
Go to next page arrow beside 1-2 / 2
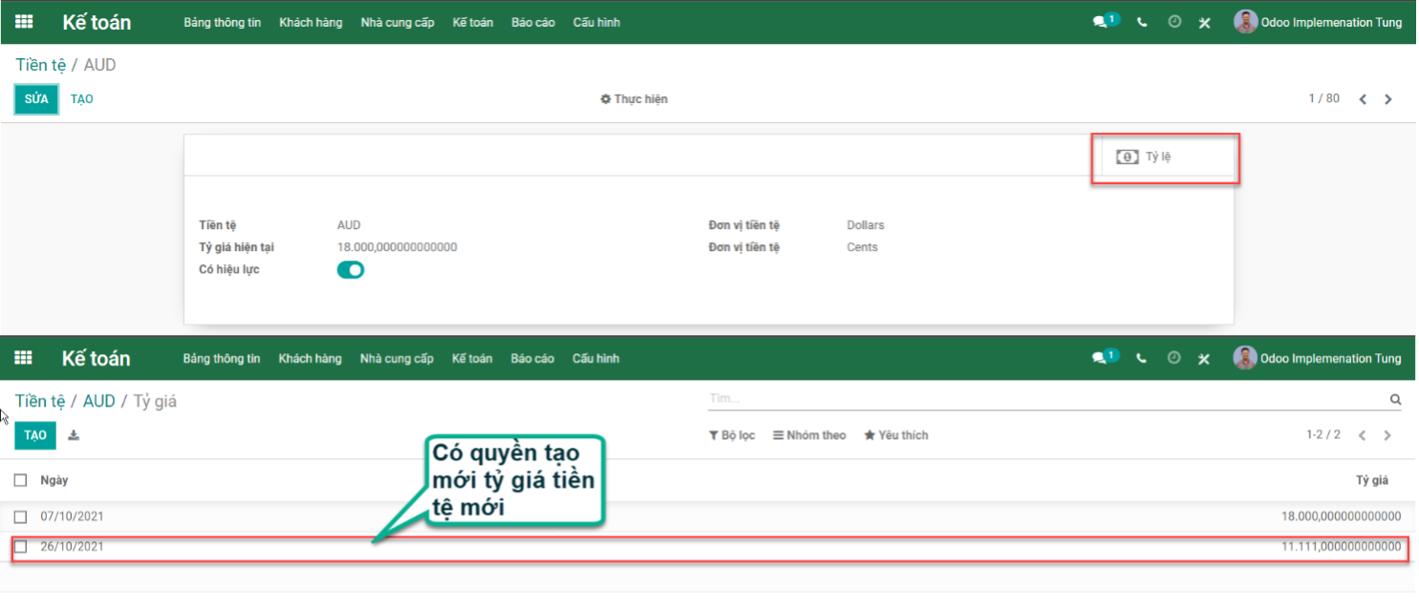point(1387,435)
